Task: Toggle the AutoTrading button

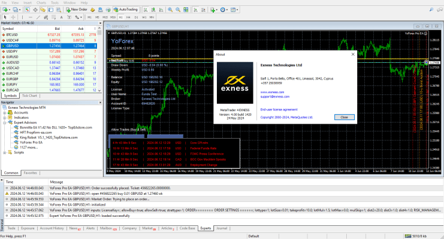Action: [126, 10]
